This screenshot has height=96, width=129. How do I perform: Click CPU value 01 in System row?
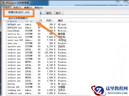point(39,84)
